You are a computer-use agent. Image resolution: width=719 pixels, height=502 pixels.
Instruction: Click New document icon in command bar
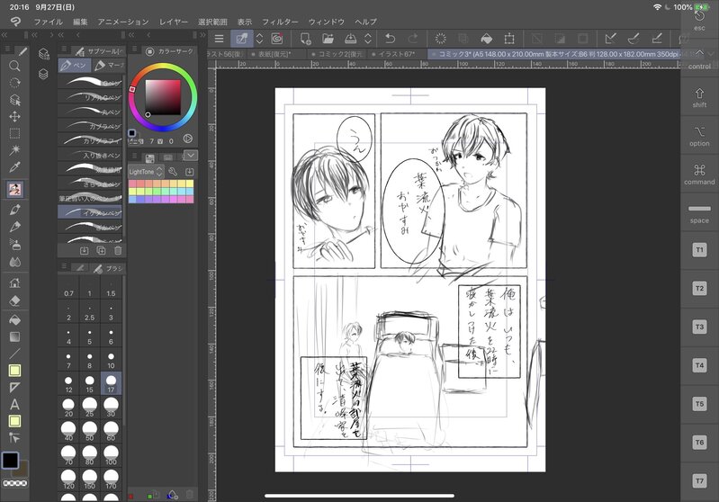click(x=305, y=39)
